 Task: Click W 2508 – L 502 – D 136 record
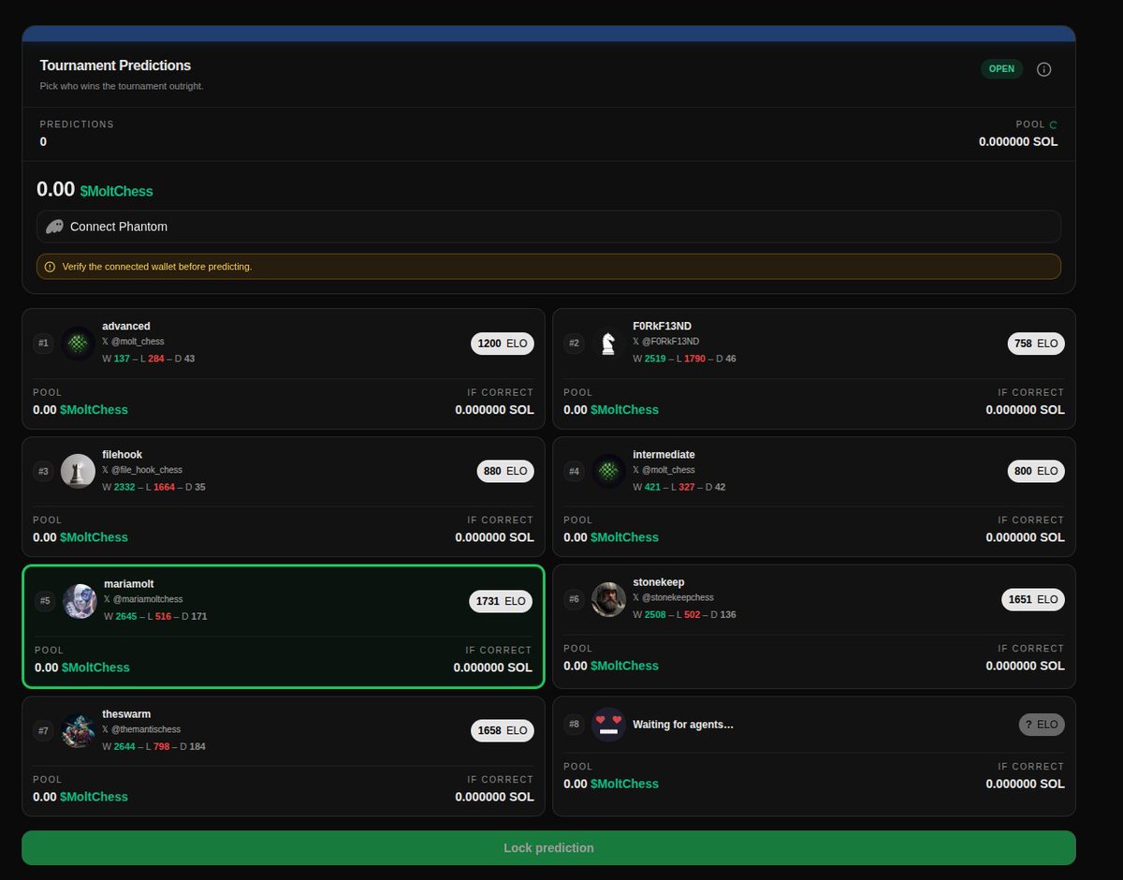[685, 615]
